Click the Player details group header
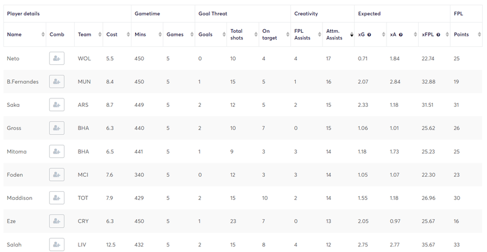This screenshot has height=252, width=487. coord(68,13)
